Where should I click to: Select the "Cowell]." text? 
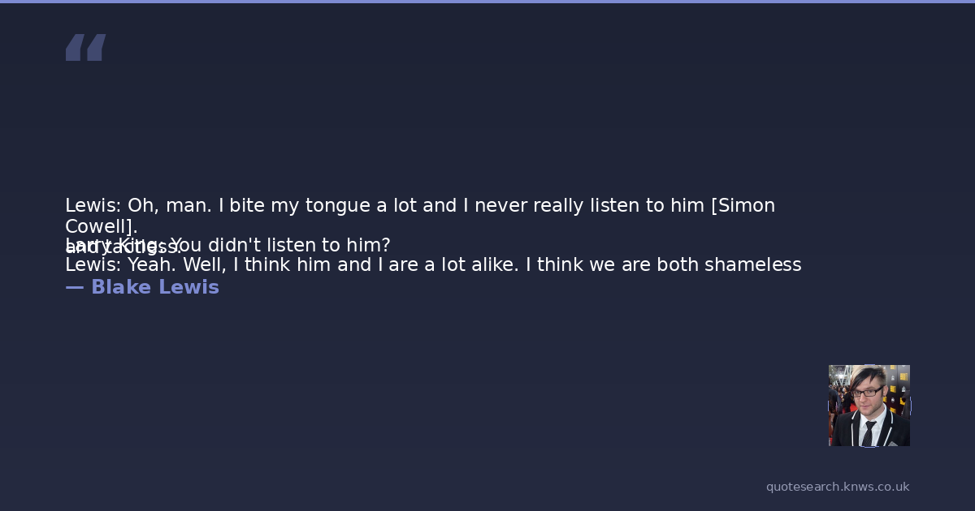(x=101, y=226)
